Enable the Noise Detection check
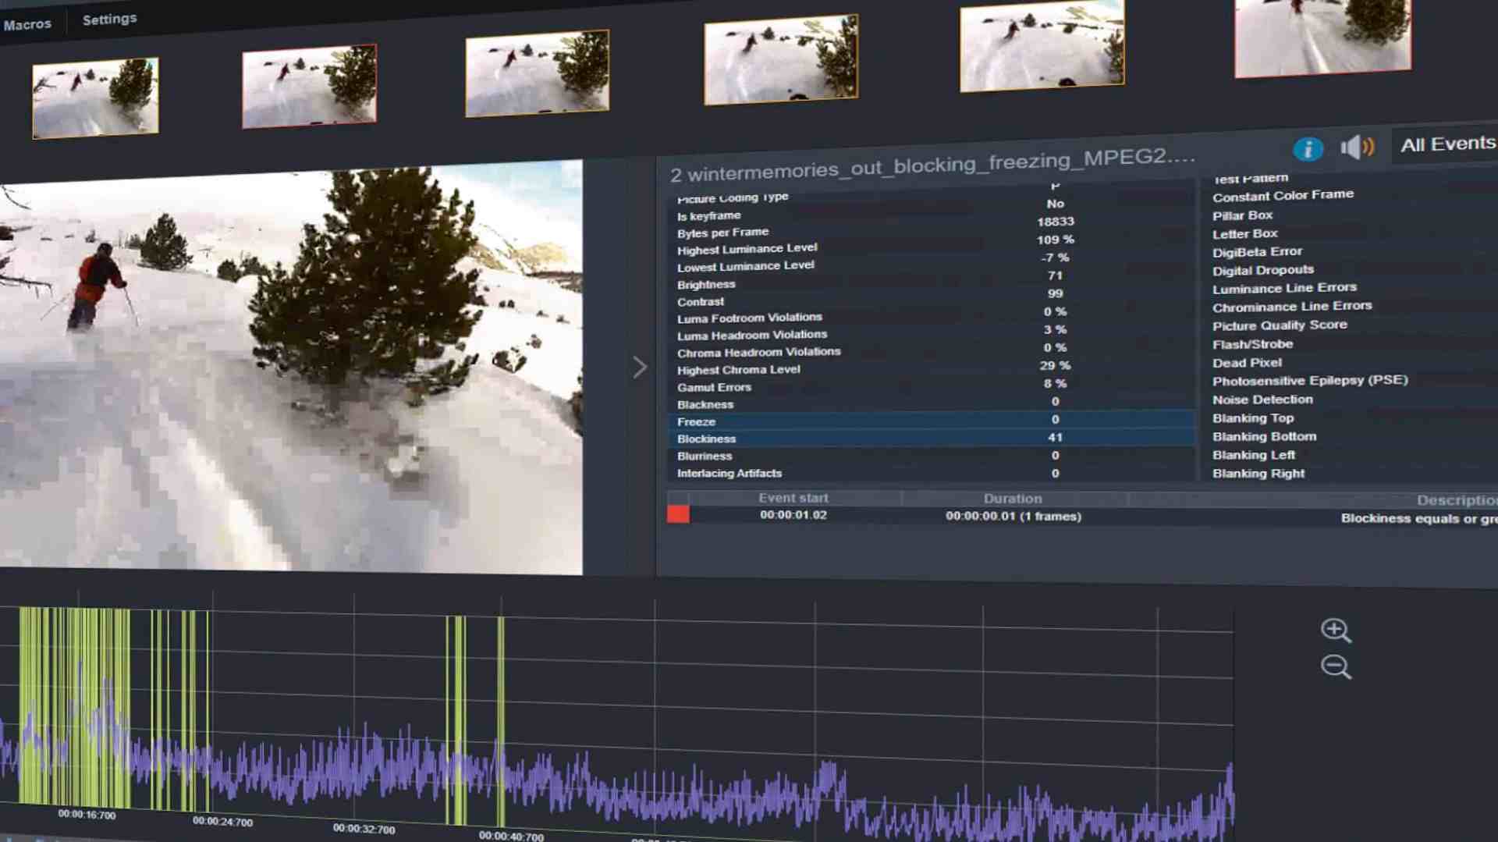Image resolution: width=1498 pixels, height=842 pixels. click(x=1262, y=399)
